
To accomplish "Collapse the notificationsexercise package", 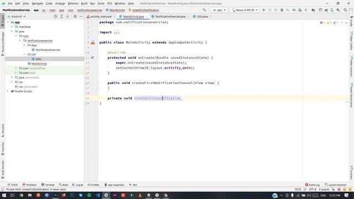I will point(20,40).
